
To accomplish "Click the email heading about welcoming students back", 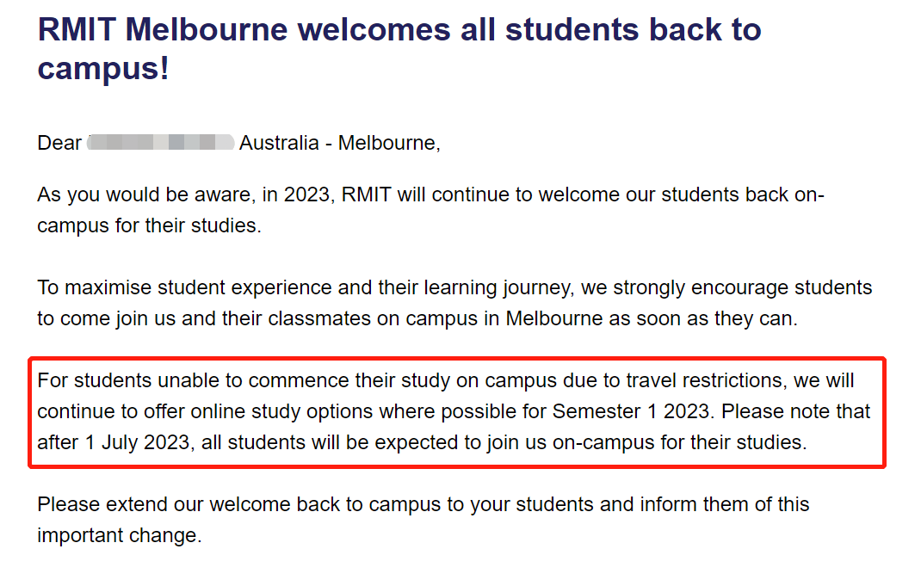I will point(399,49).
